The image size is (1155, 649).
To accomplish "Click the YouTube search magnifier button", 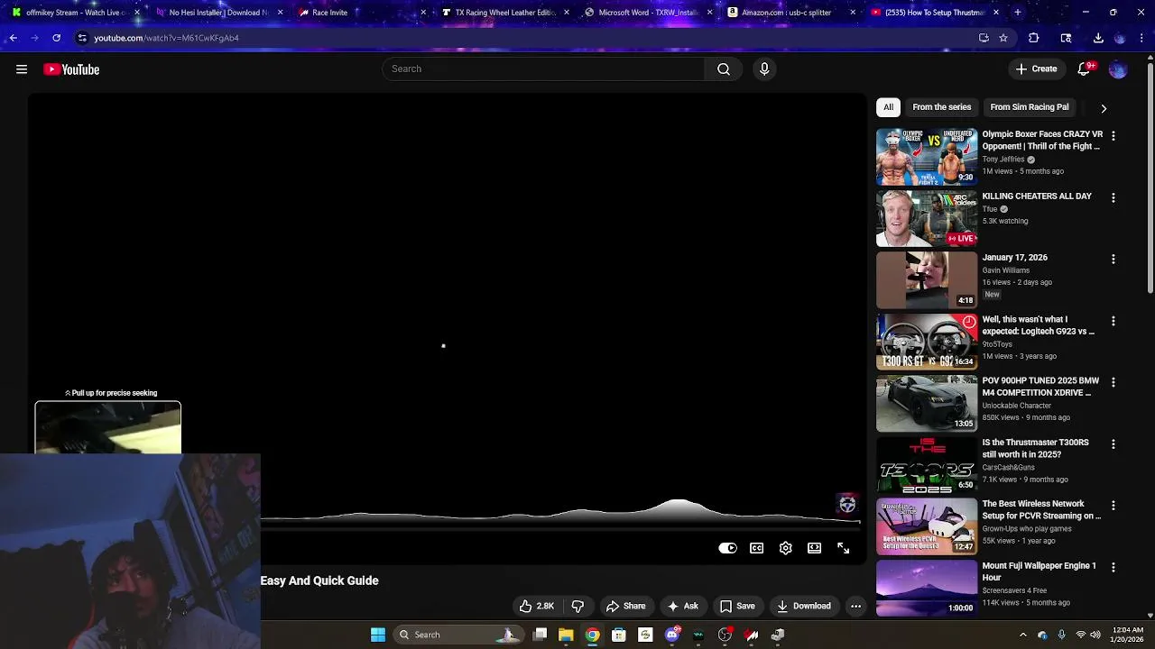I will click(724, 69).
